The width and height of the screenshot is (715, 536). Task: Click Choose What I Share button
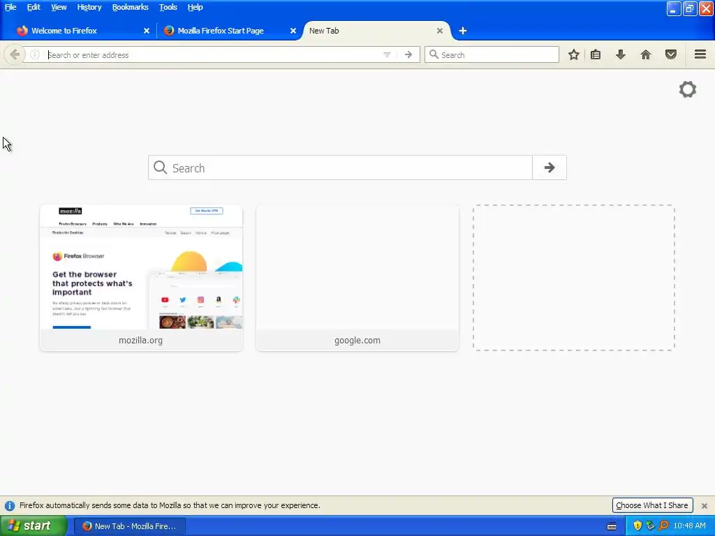652,505
